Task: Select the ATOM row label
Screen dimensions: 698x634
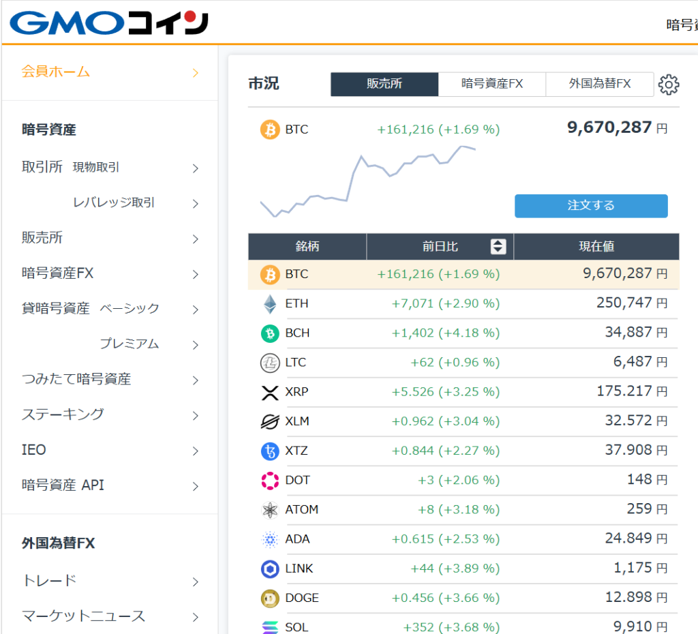Action: coord(302,510)
